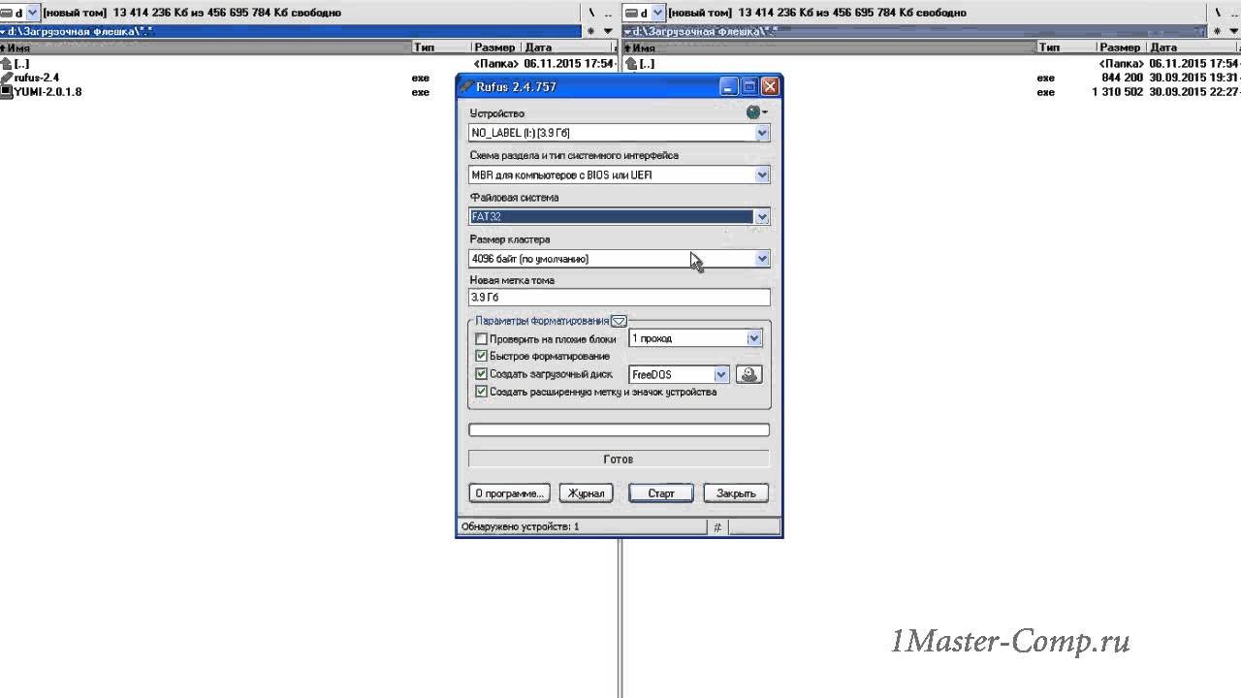Toggle 'Проверить на плохие блоки' checkbox

[481, 339]
